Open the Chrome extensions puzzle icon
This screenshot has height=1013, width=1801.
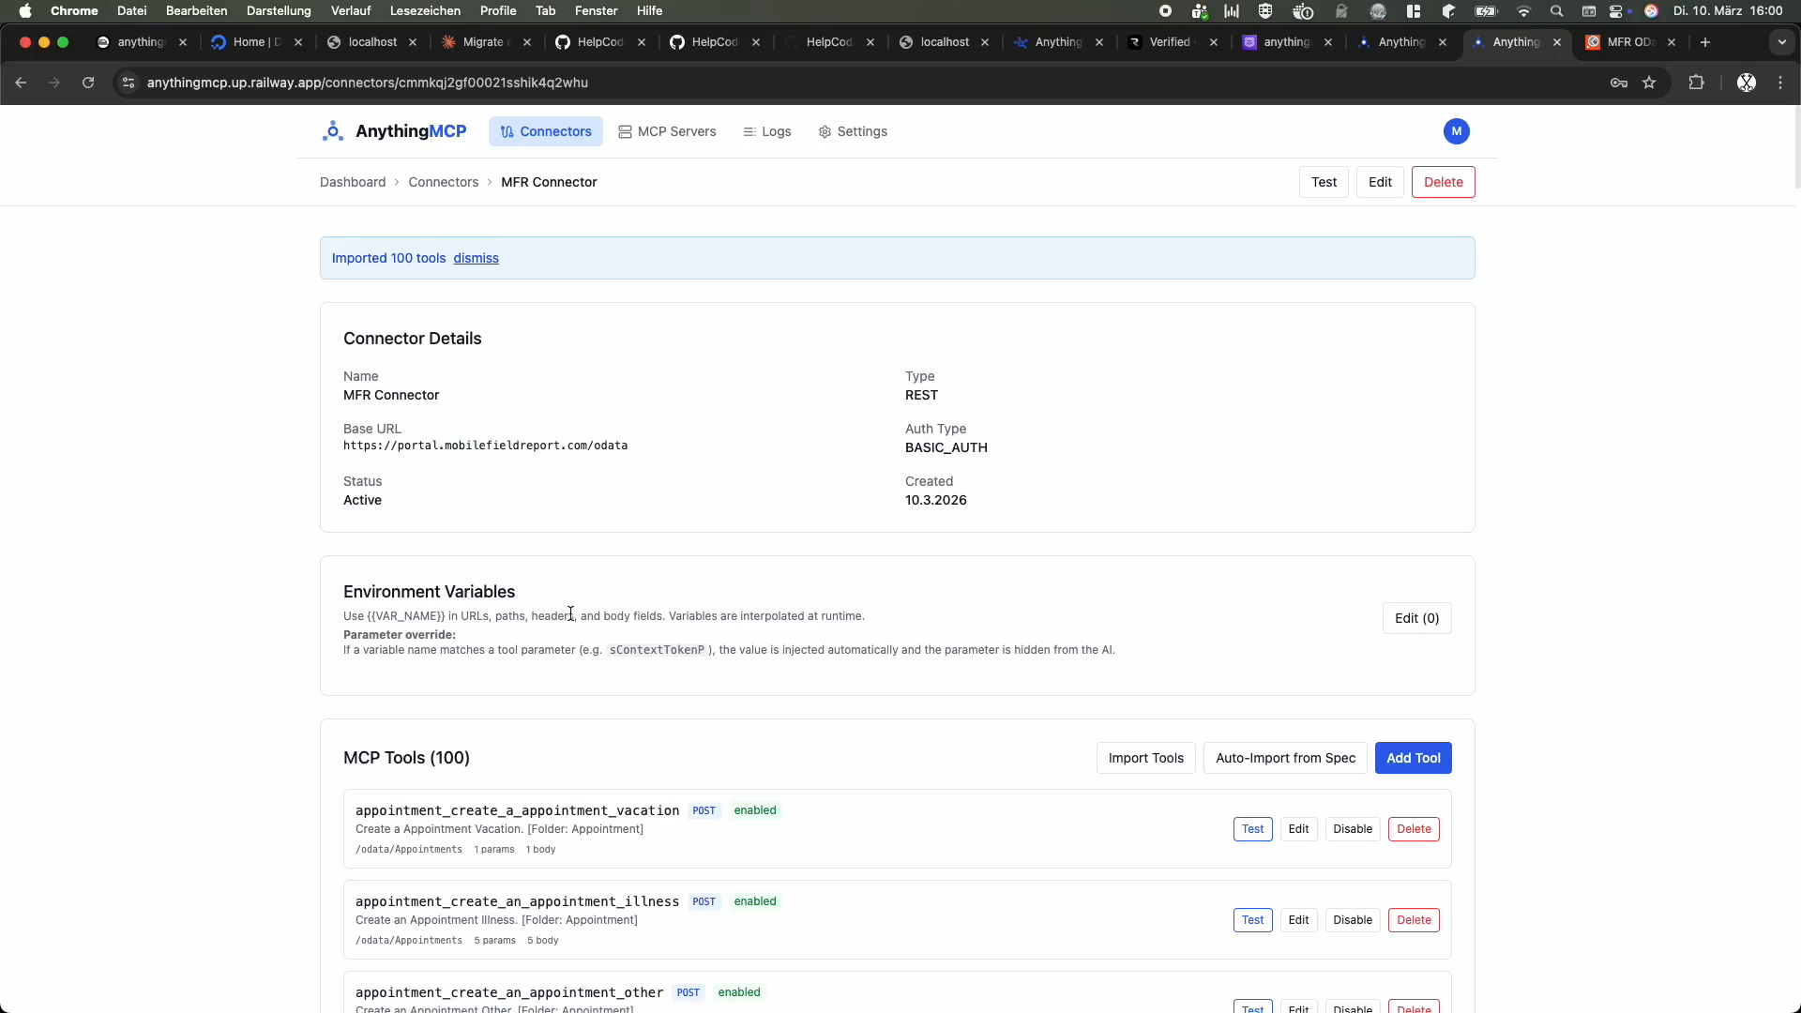[x=1696, y=83]
